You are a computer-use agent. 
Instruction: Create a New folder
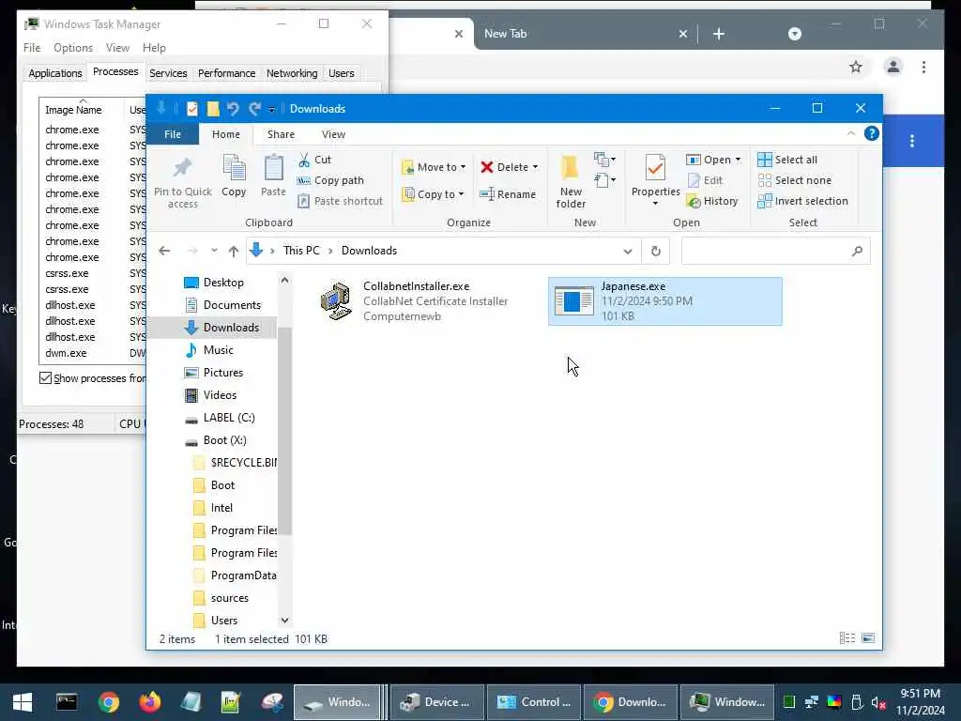pos(571,181)
